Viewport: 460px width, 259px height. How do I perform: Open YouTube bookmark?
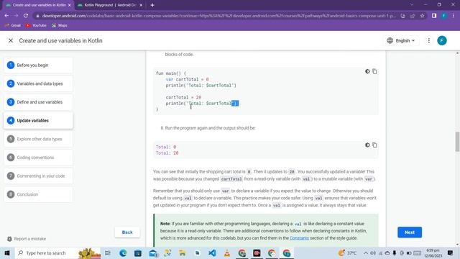point(36,26)
